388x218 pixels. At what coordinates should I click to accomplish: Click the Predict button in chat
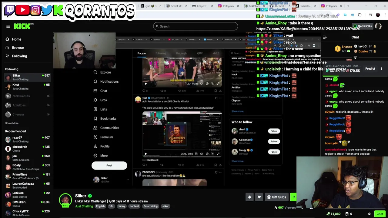370,69
